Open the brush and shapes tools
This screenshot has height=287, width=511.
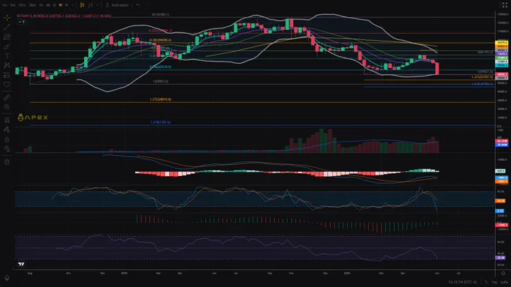7,46
